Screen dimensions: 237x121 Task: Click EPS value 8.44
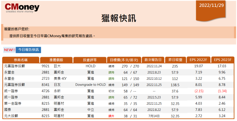[222, 97]
